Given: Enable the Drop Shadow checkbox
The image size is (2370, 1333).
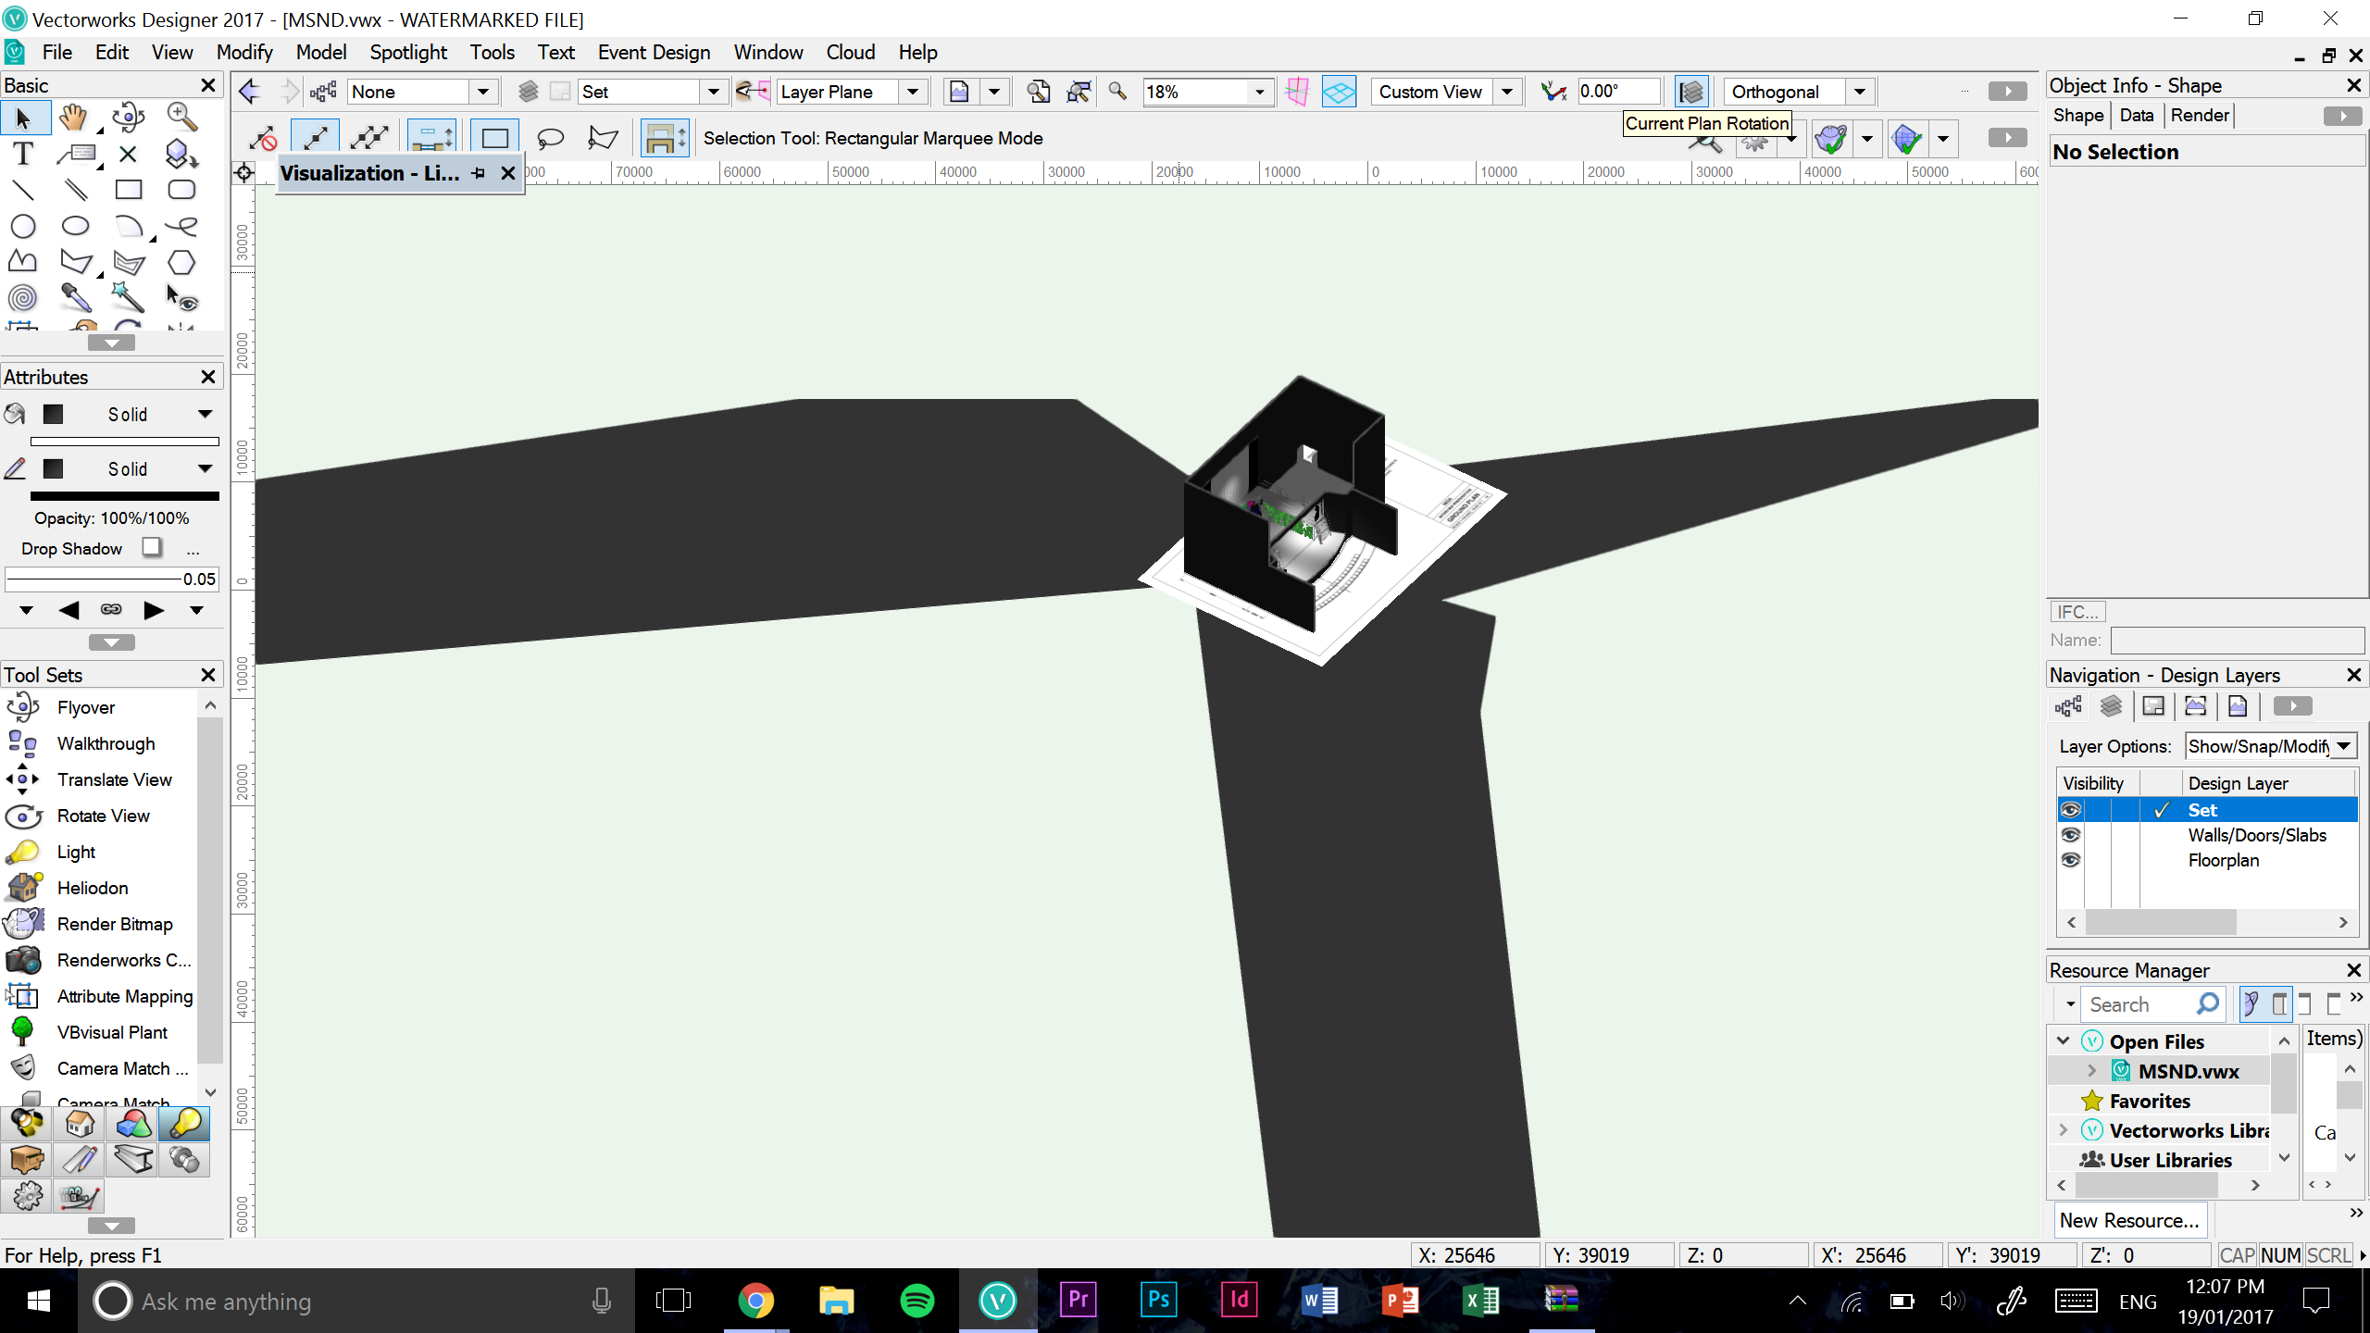Looking at the screenshot, I should point(153,548).
